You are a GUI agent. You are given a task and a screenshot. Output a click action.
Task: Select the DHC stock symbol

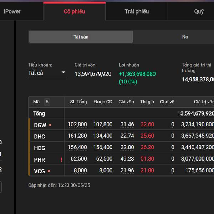coord(40,137)
